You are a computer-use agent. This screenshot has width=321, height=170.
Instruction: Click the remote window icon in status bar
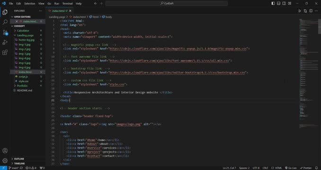3,168
